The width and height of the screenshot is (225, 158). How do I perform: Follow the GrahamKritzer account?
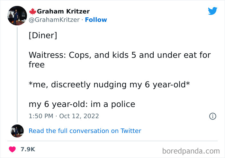96,20
